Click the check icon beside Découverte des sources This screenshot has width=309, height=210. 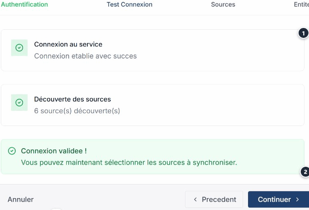click(19, 103)
